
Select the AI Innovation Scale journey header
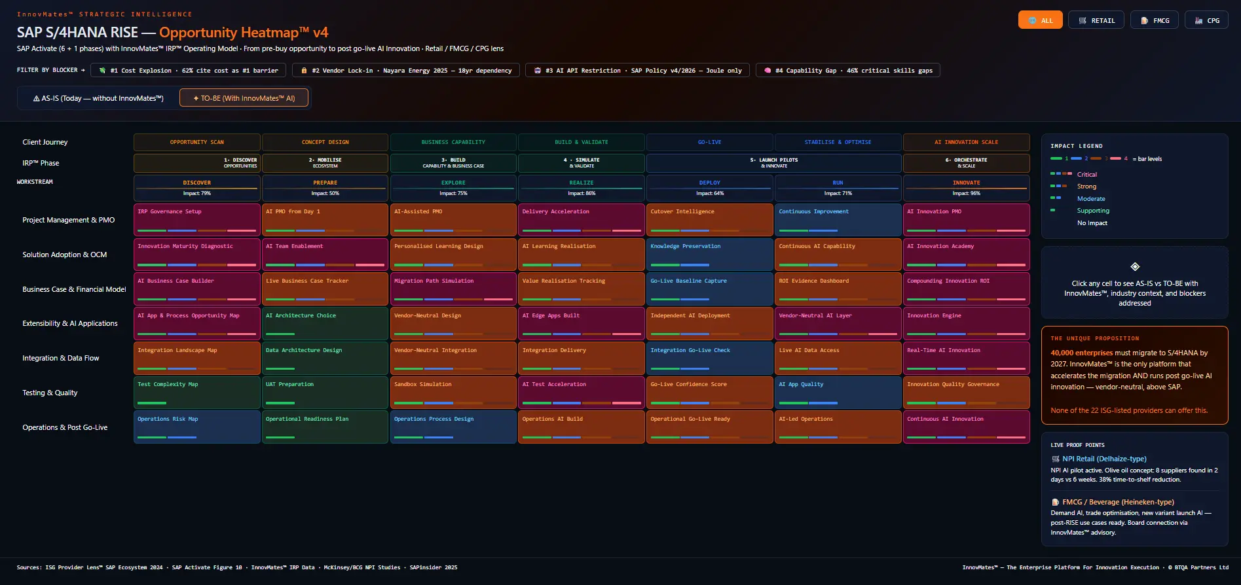966,142
